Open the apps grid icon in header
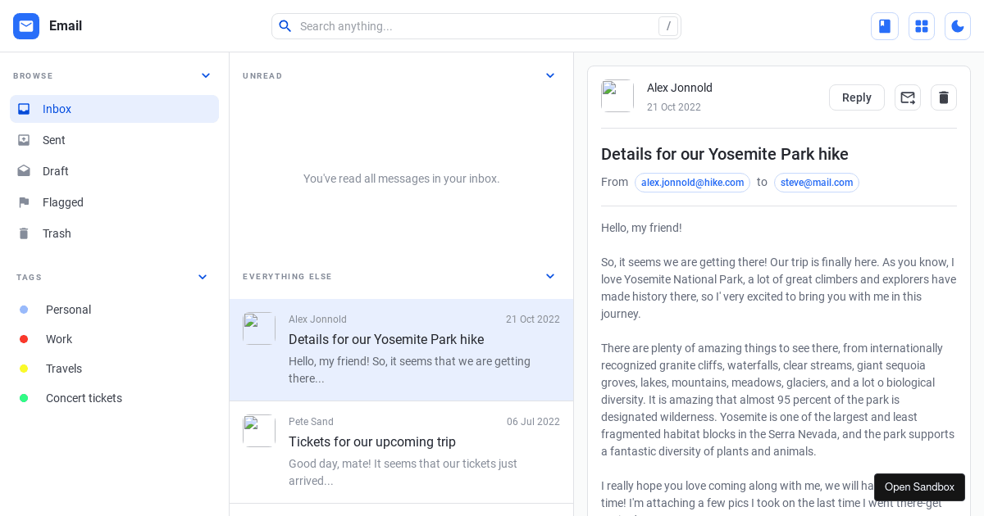The image size is (984, 516). [922, 25]
